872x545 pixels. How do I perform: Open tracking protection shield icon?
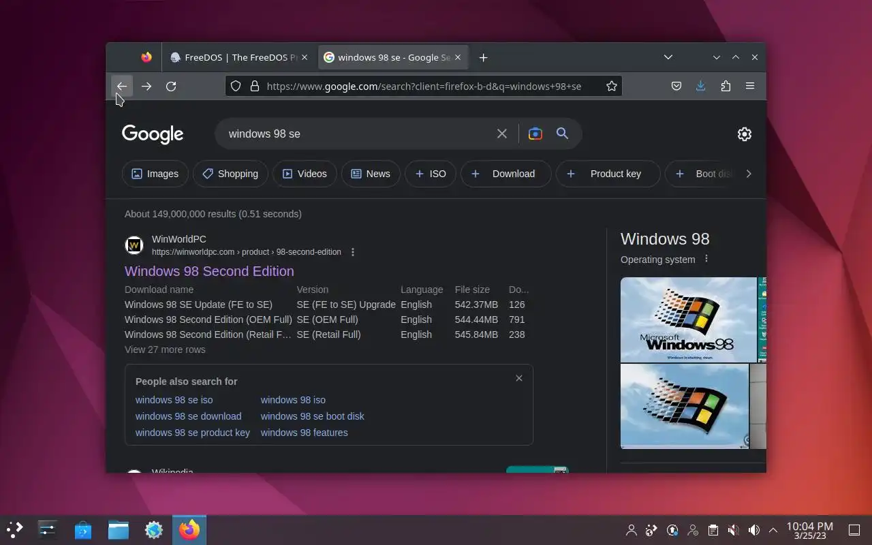tap(236, 87)
